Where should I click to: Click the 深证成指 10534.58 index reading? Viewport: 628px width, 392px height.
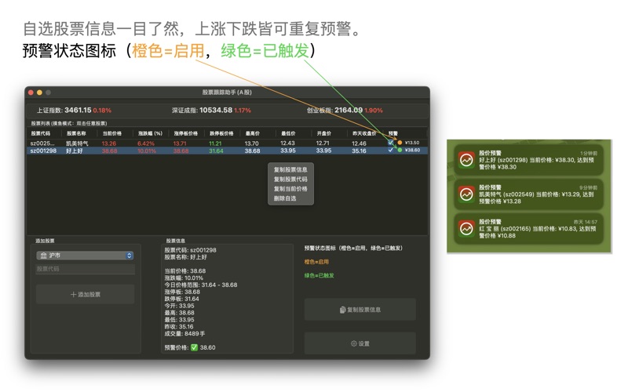pyautogui.click(x=211, y=110)
